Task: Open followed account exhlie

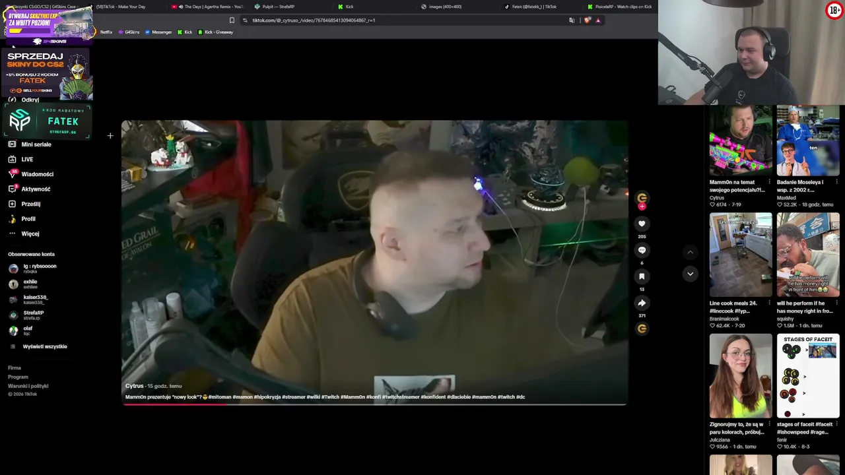Action: [23, 284]
